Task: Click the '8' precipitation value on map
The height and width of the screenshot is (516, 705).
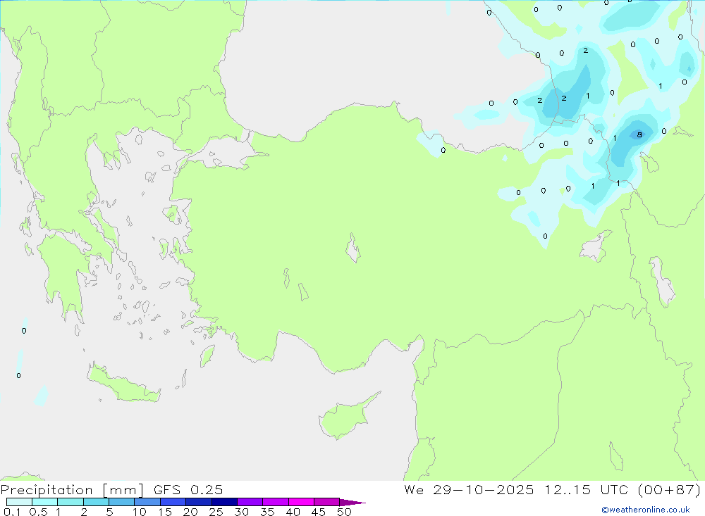Action: [x=639, y=134]
